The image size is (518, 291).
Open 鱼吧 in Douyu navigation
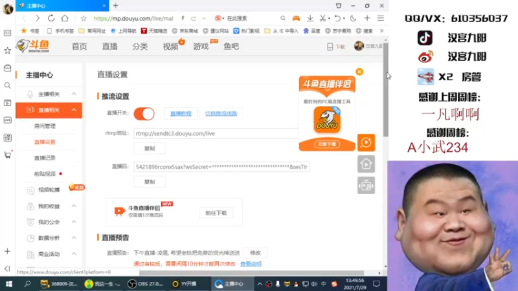[231, 46]
